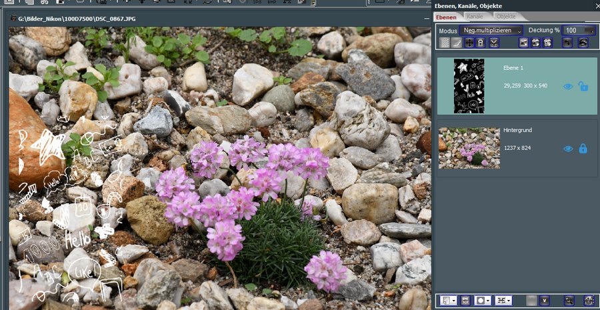Unlock the Hintergrund layer
The width and height of the screenshot is (600, 310).
(583, 149)
